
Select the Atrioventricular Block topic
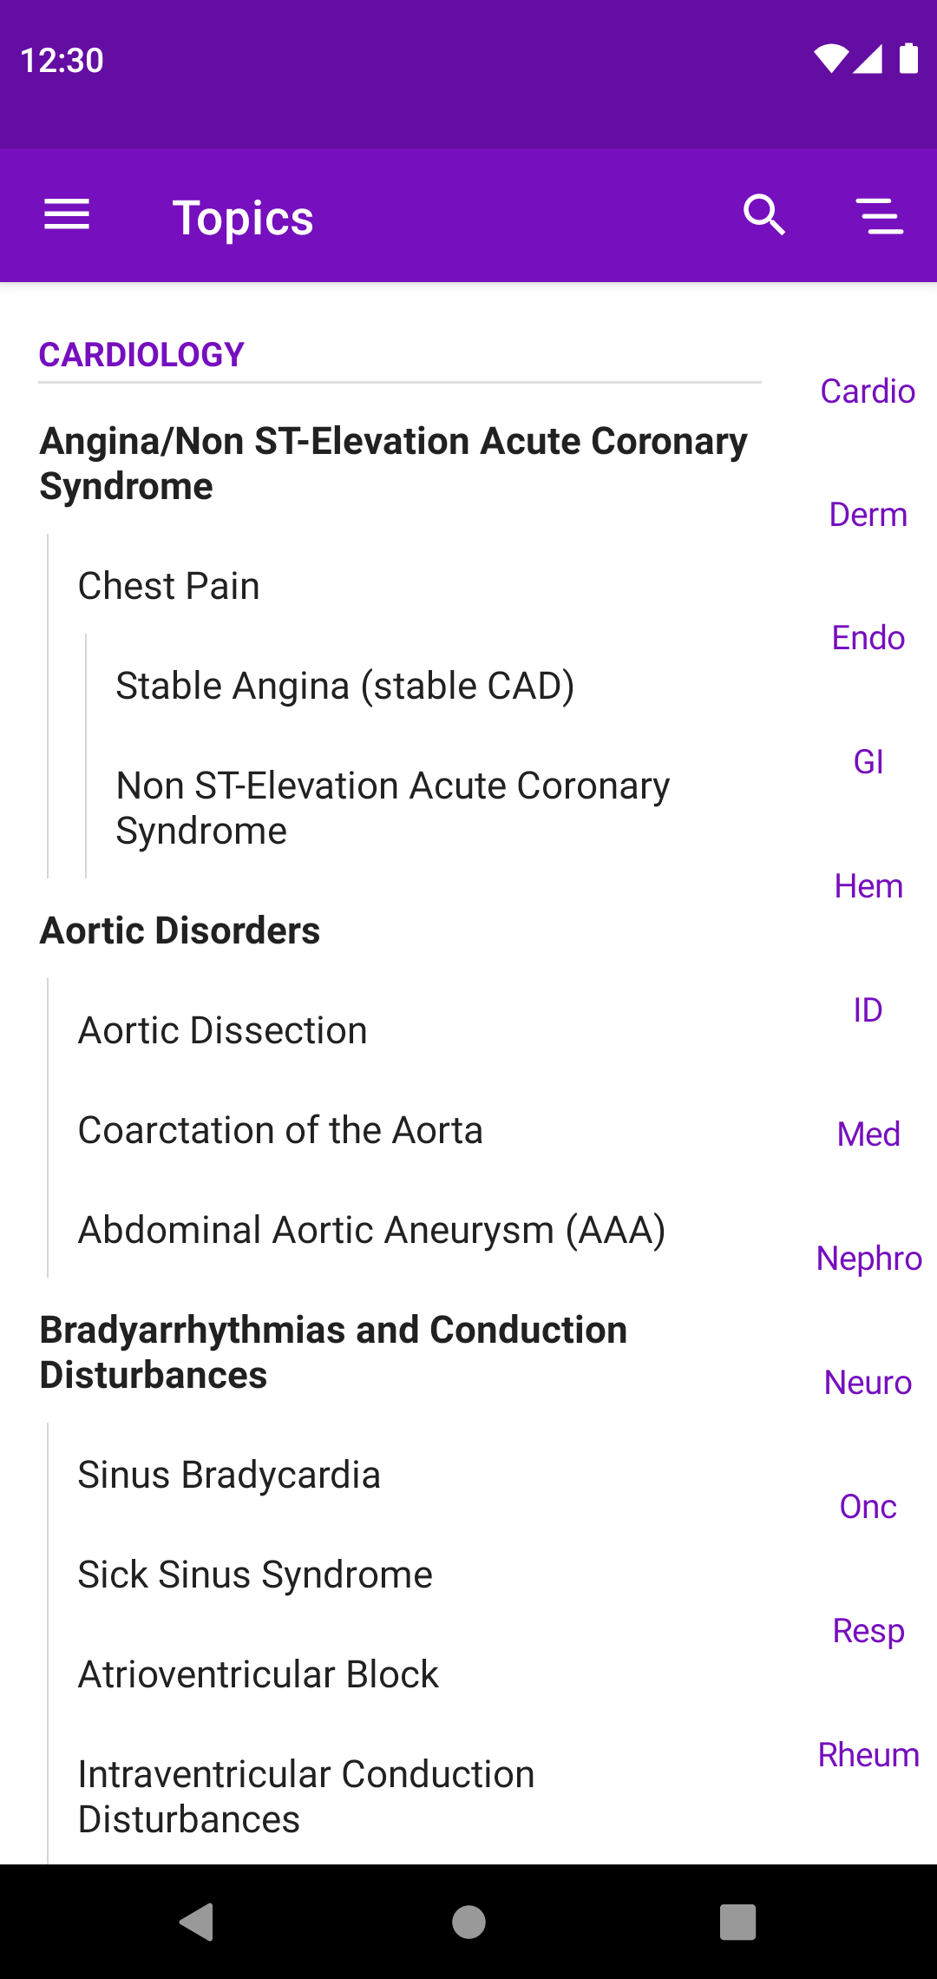pos(259,1674)
